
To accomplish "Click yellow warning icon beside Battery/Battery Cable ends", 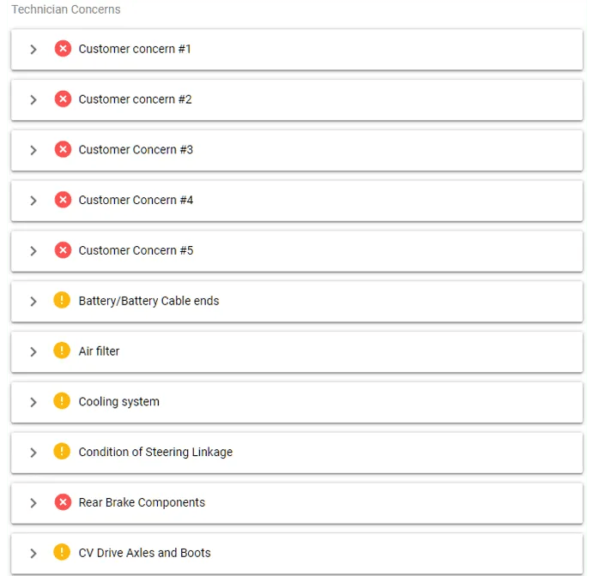I will pyautogui.click(x=62, y=300).
